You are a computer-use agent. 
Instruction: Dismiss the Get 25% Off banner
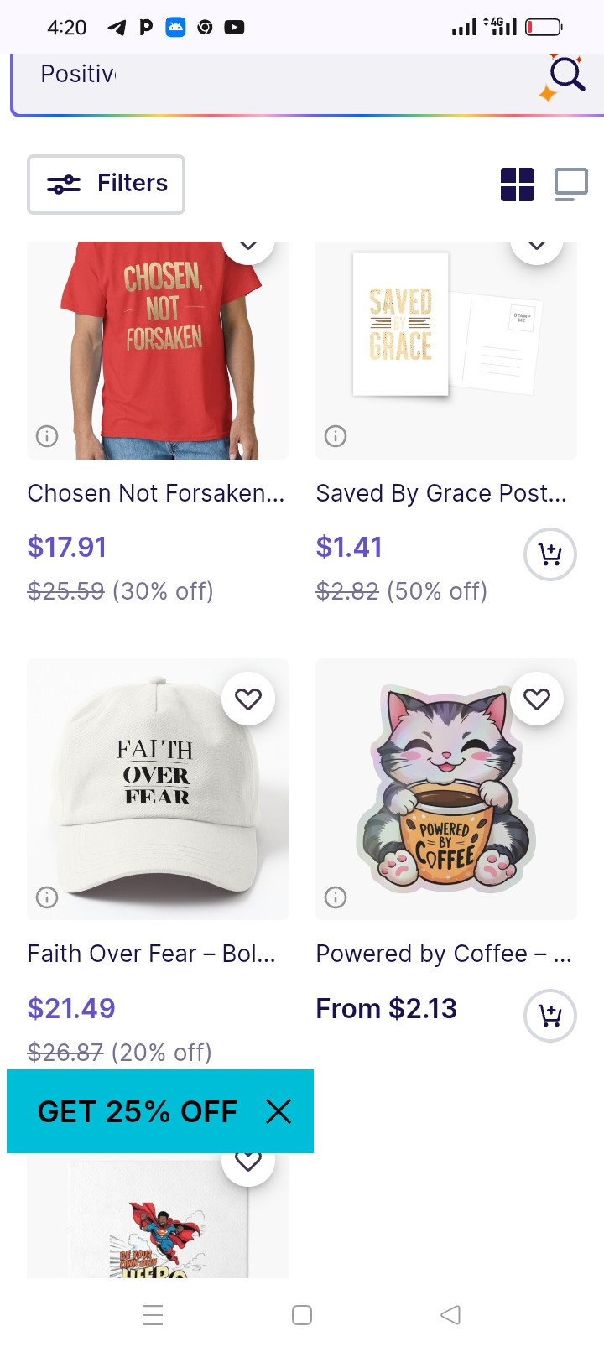click(x=278, y=1112)
